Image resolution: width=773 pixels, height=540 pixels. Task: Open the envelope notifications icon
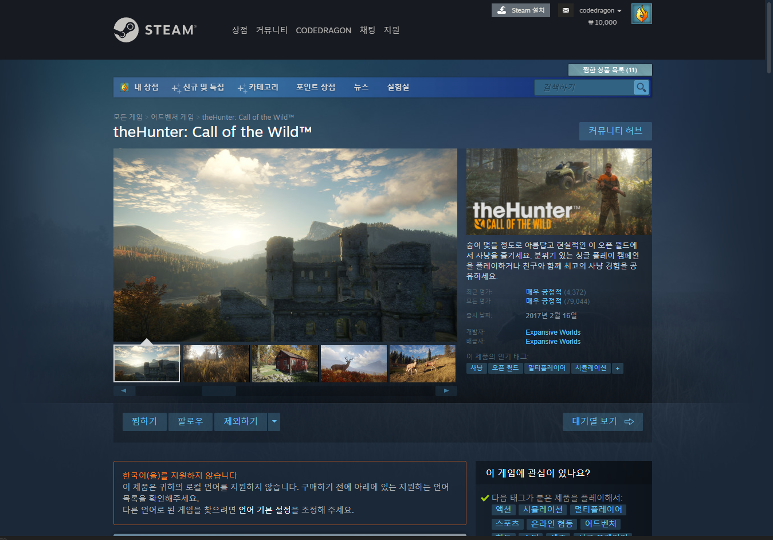pos(566,10)
